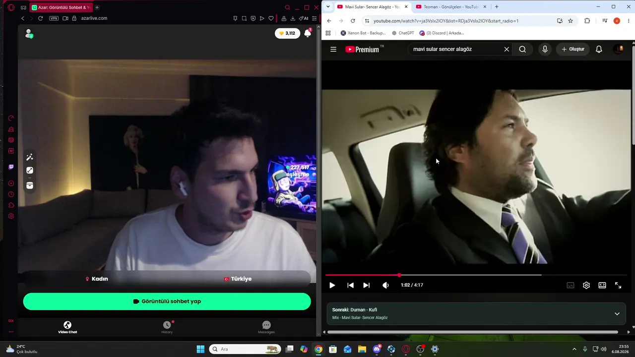The image size is (635, 357).
Task: Click the Görüntülü sohbet yap button
Action: coord(167,301)
